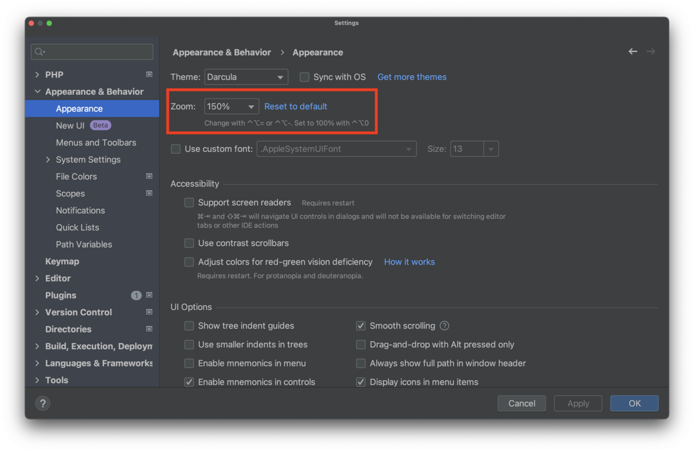
Task: Click the forward navigation arrow icon
Action: point(651,51)
